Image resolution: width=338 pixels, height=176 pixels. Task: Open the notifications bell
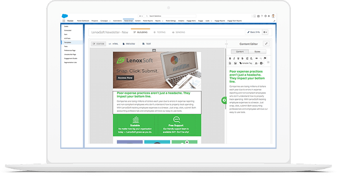(x=269, y=16)
